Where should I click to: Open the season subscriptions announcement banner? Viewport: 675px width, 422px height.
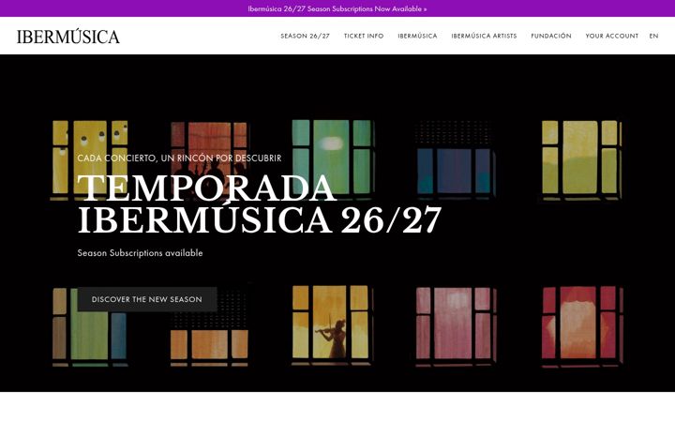[337, 8]
